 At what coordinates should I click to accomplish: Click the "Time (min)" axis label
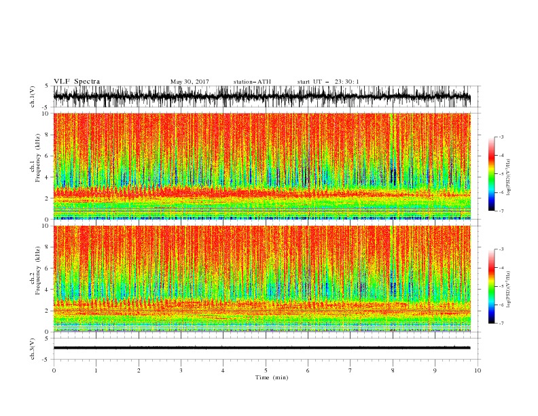click(272, 377)
